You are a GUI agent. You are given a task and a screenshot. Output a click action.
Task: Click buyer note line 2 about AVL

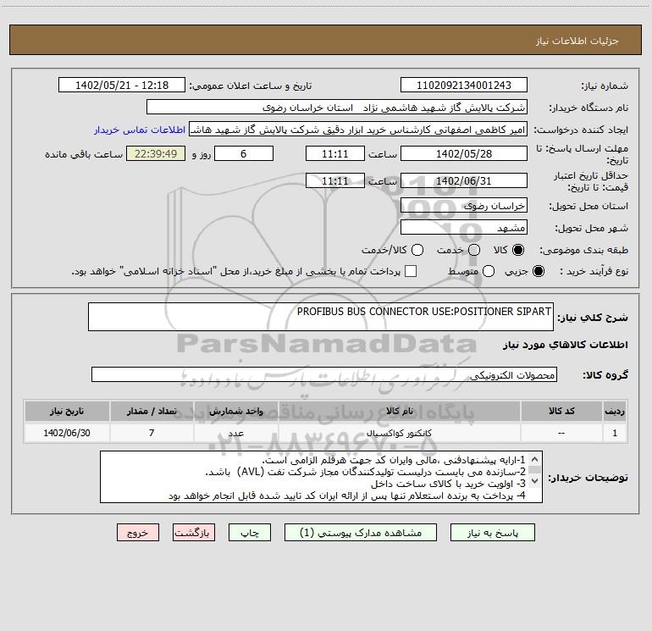point(366,472)
